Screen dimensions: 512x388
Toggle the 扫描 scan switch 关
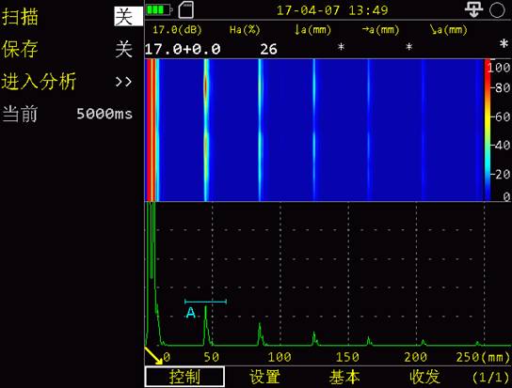point(128,16)
